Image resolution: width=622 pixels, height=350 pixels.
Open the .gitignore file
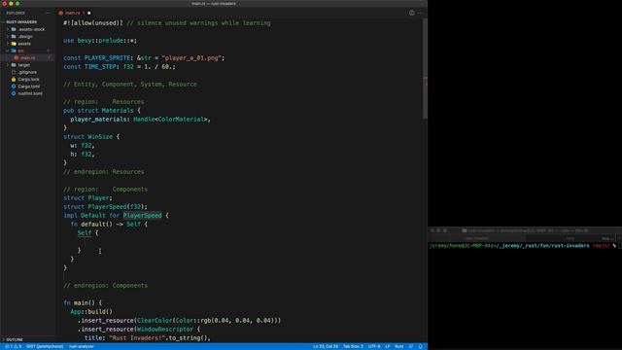[27, 72]
